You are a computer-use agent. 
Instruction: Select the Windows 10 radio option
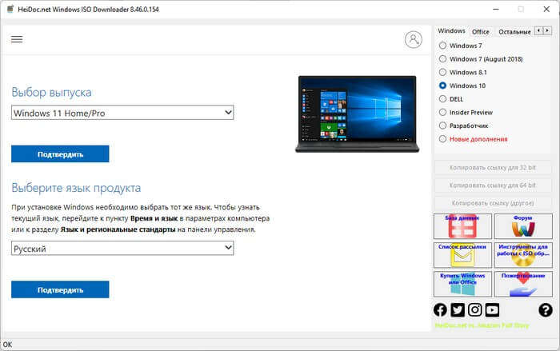coord(462,86)
